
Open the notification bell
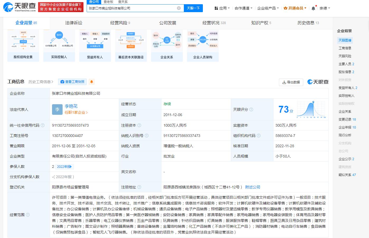coord(313,8)
